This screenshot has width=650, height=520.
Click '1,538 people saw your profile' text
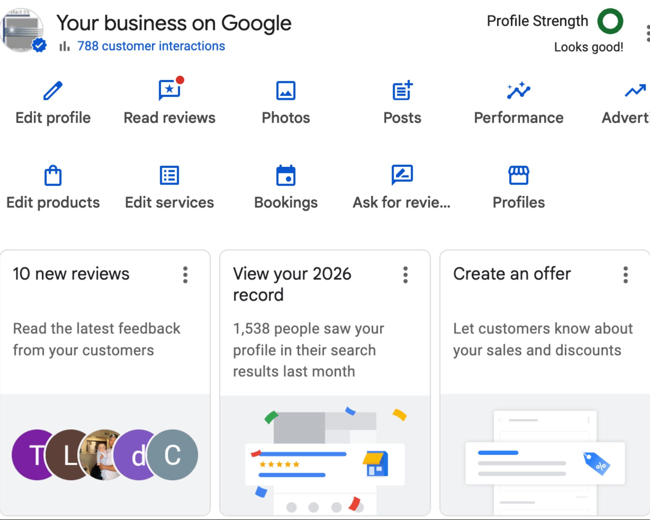(309, 350)
